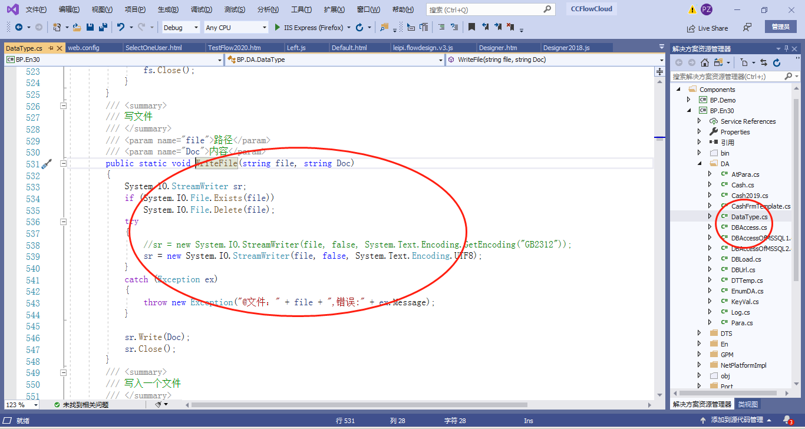This screenshot has height=429, width=805.
Task: Toggle a bookmark with the bookmark icon
Action: (471, 28)
